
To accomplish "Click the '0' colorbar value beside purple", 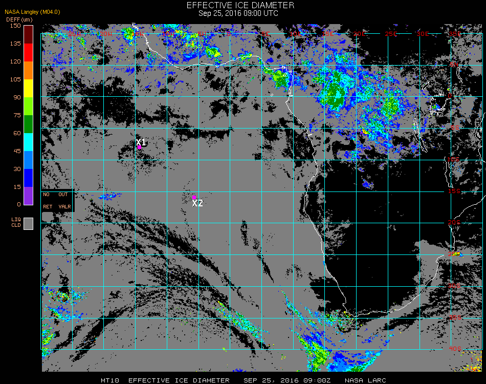I will pos(19,204).
